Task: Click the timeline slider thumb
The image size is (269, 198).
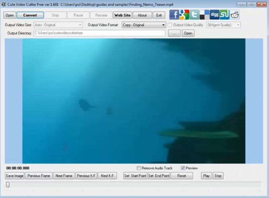Action: (8, 185)
